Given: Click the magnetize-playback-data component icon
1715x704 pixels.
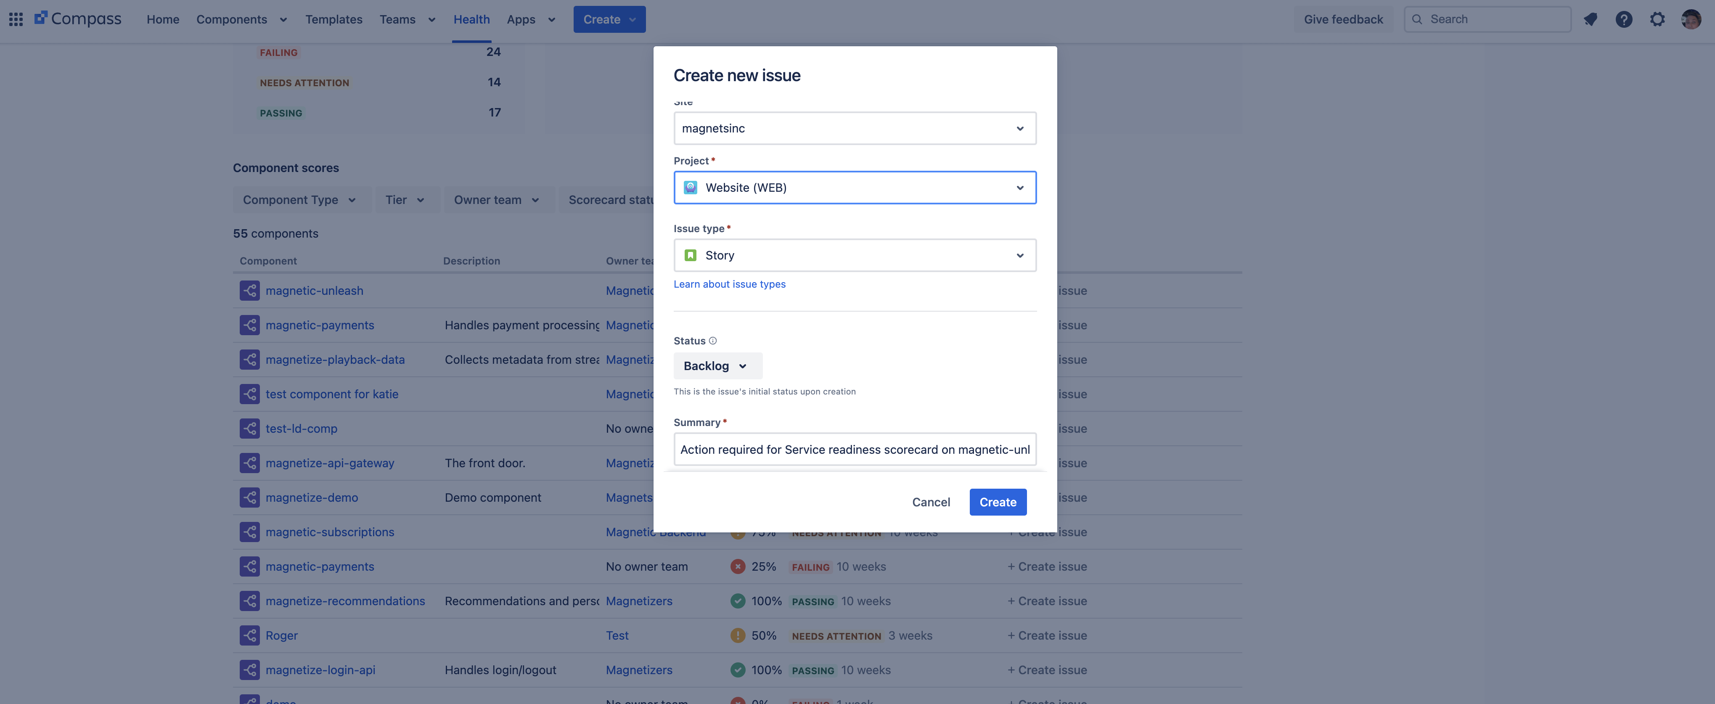Looking at the screenshot, I should pyautogui.click(x=250, y=360).
